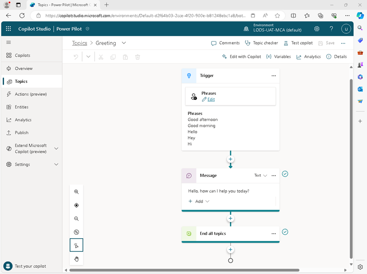Viewport: 367px width, 274px height.
Task: Zoom in on the authoring canvas
Action: (x=76, y=192)
